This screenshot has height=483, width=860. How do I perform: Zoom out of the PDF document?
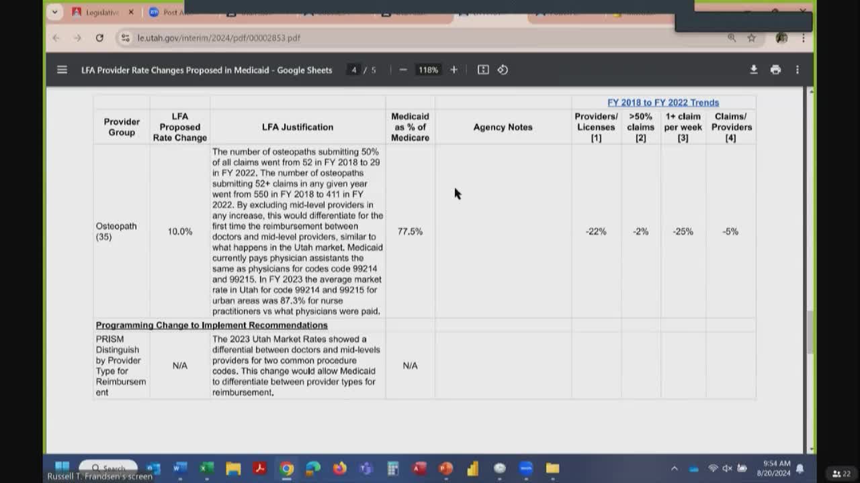coord(403,70)
